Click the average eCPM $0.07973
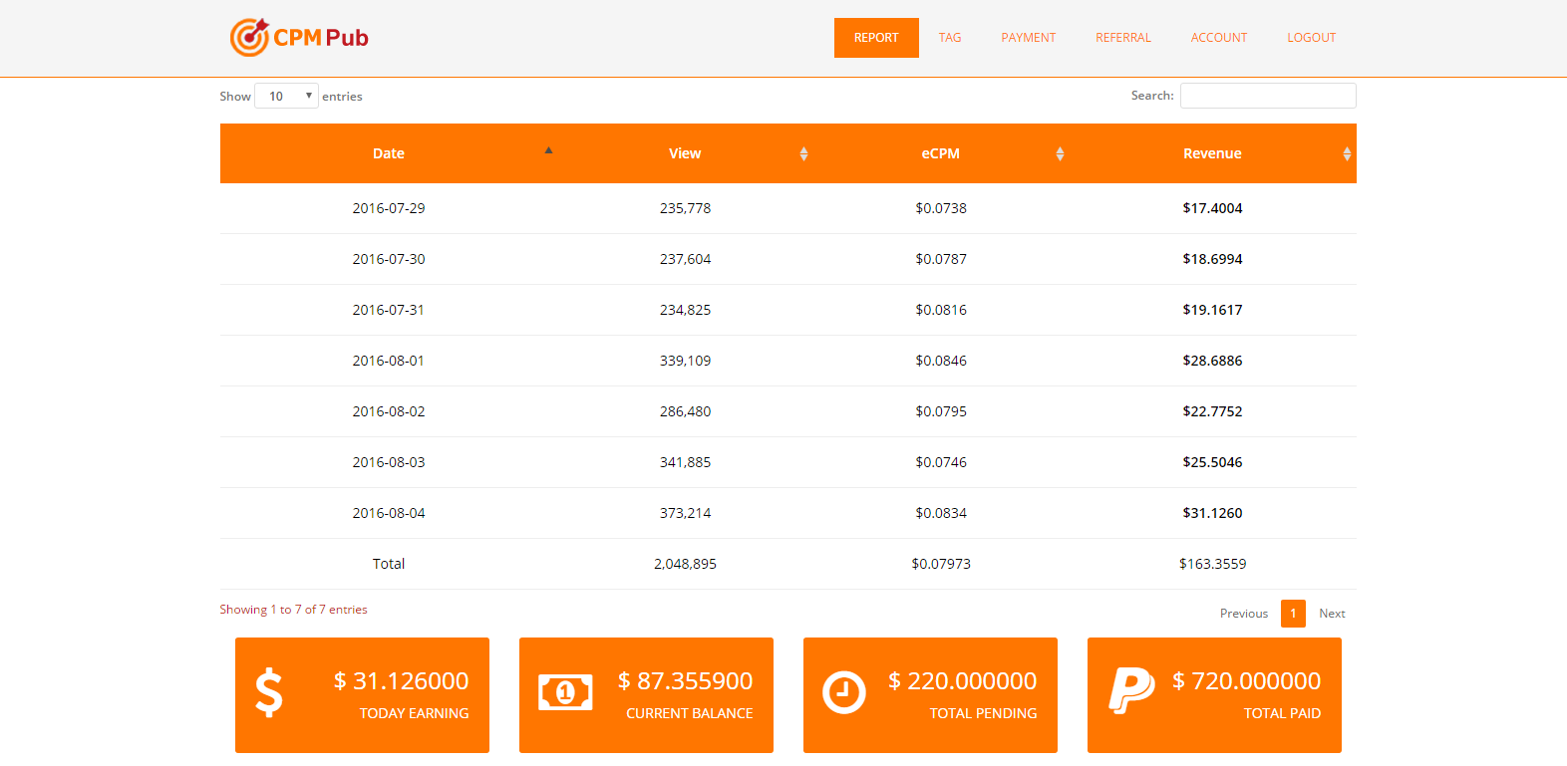 coord(941,564)
